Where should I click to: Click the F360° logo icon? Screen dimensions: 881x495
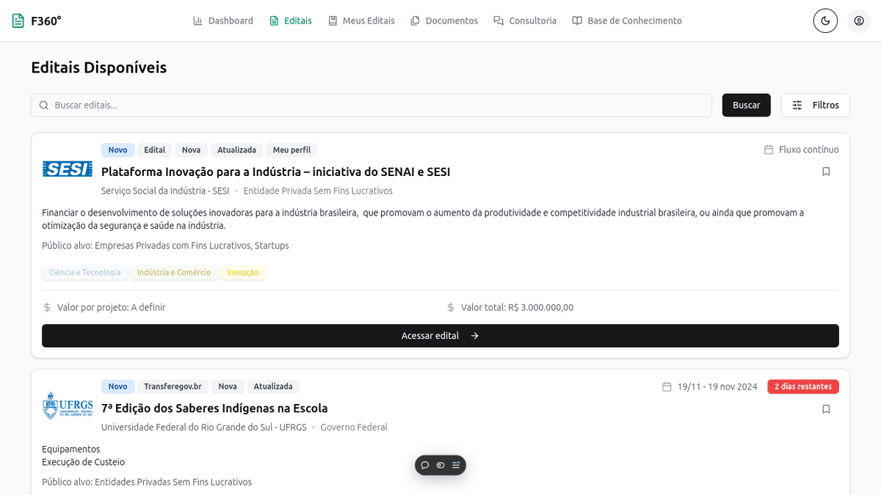point(17,21)
